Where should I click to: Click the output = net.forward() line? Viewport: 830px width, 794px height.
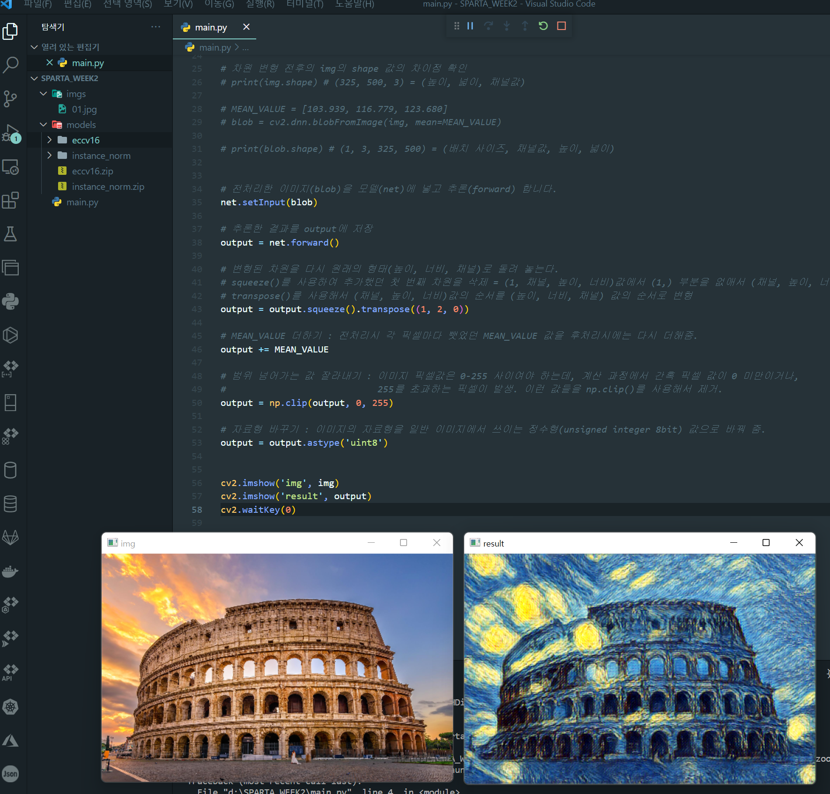[x=280, y=242]
